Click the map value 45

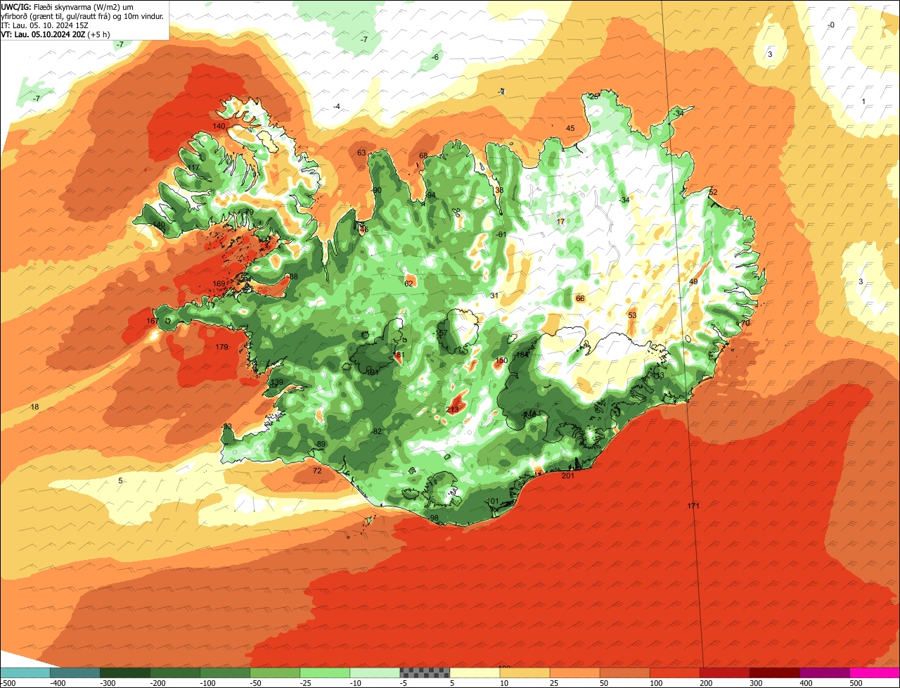tap(570, 128)
